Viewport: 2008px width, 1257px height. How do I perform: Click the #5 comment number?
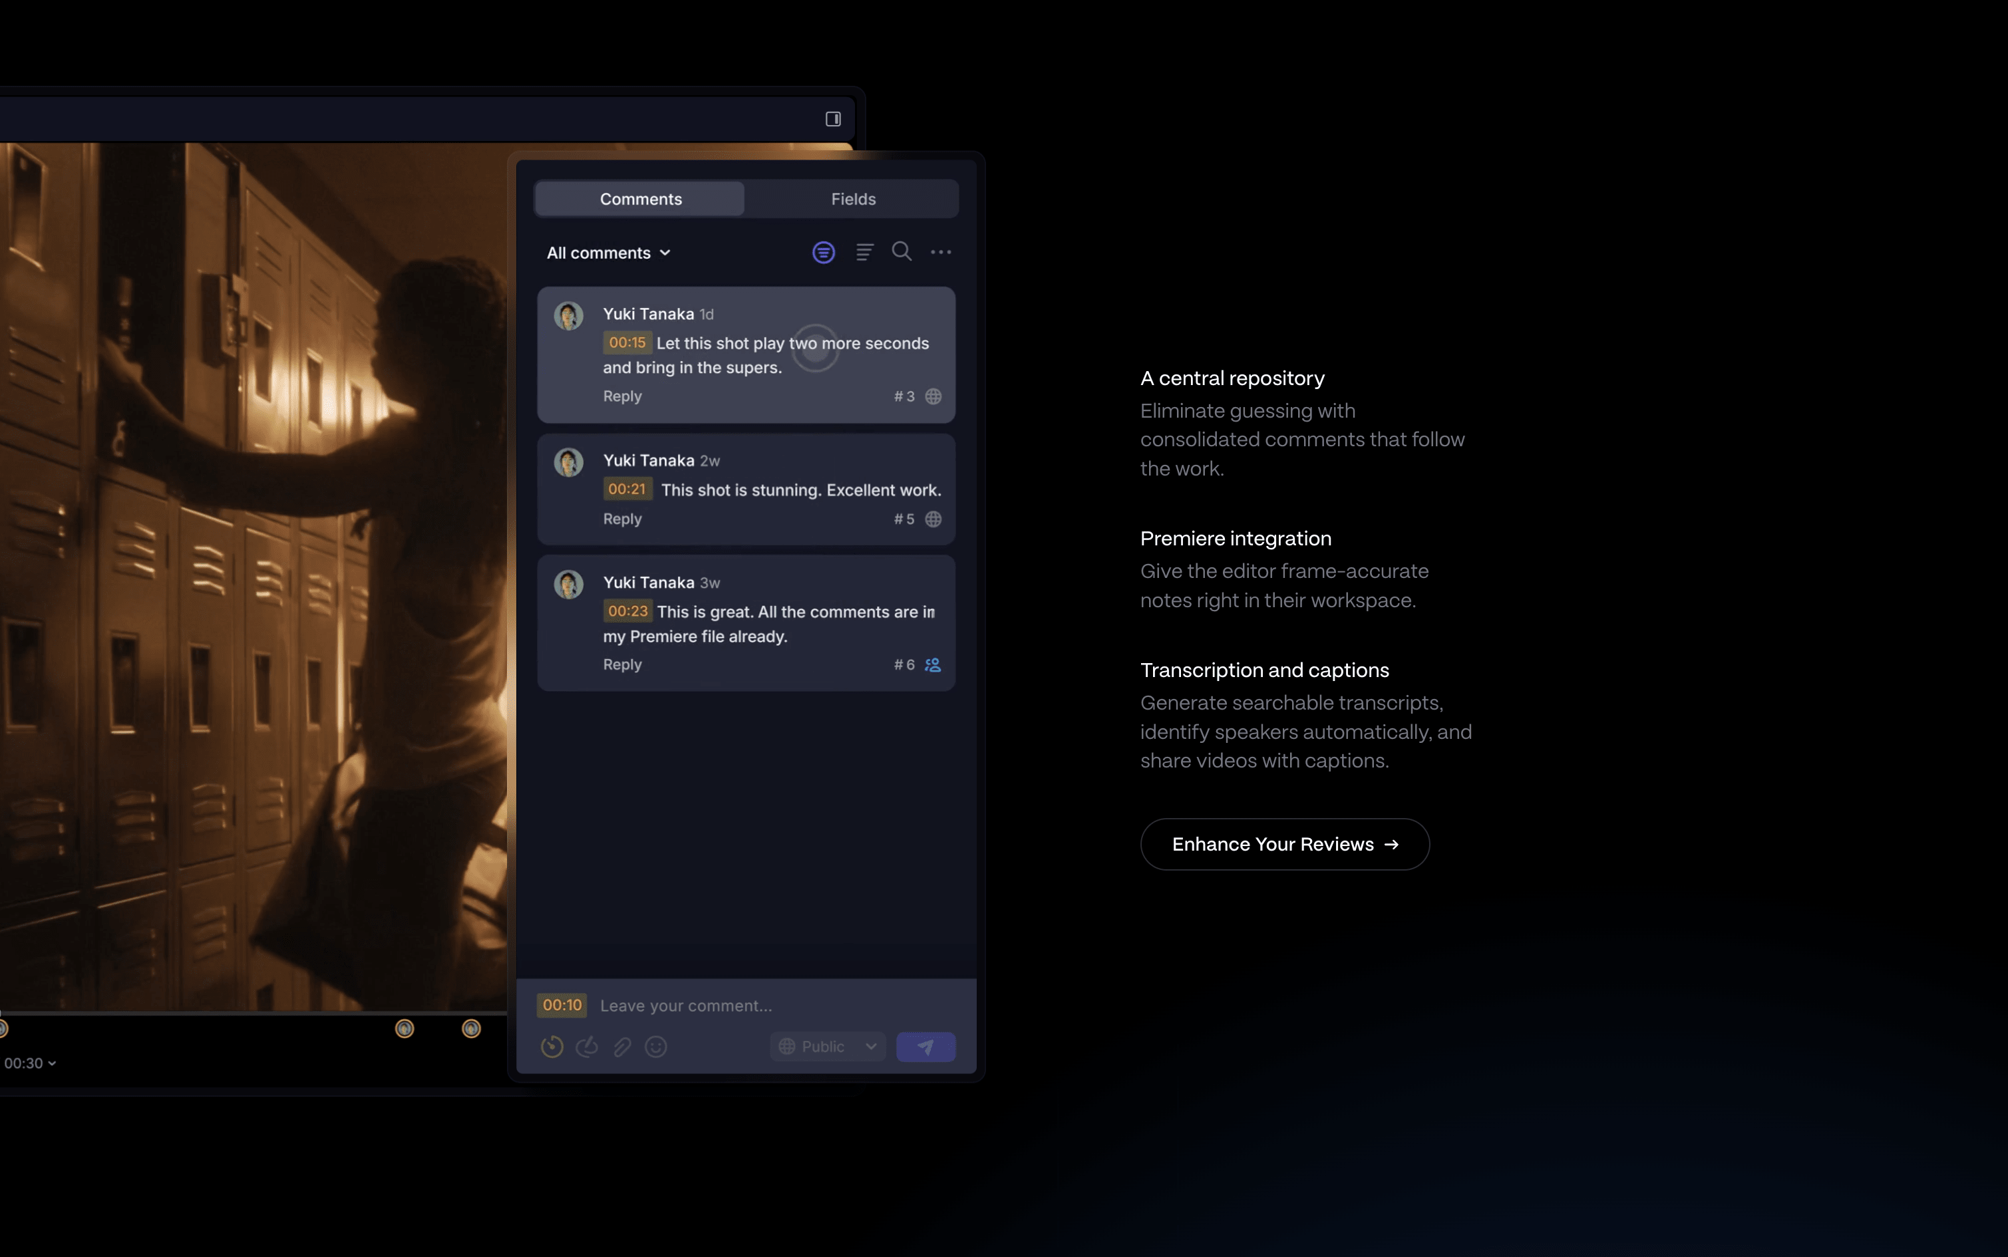[x=904, y=519]
